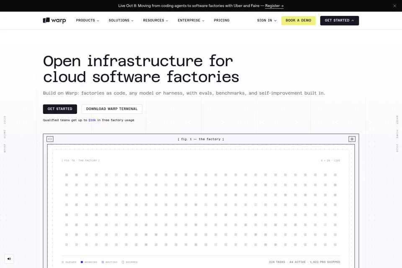
Task: Toggle the sound speaker icon
Action: [x=9, y=259]
